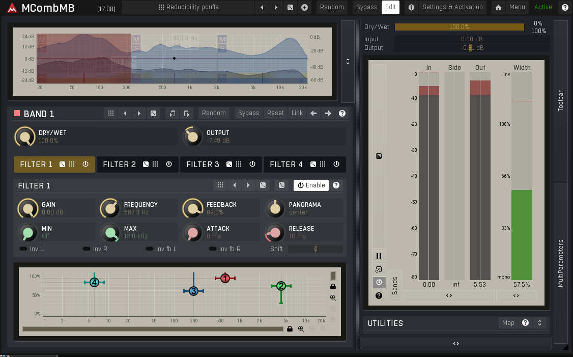Screen dimensions: 573x357
Task: Toggle Filter 4 power button
Action: 336,164
